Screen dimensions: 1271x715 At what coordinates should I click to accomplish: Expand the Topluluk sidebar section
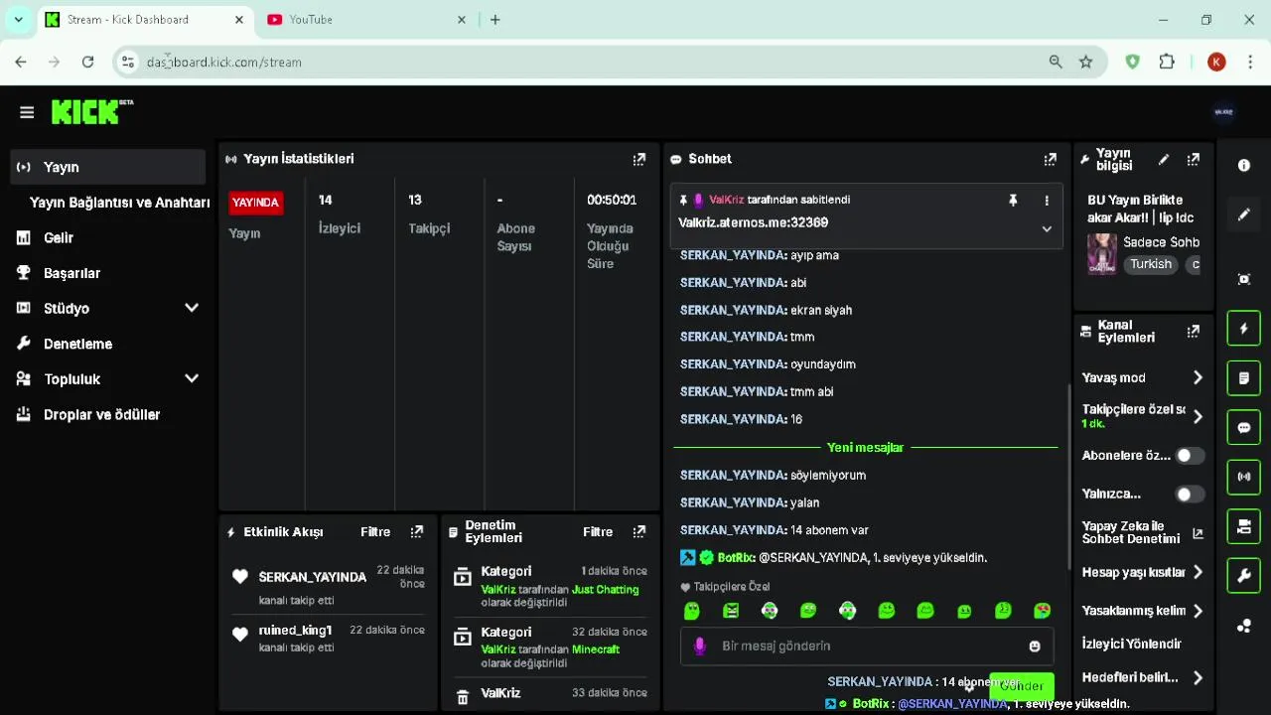click(x=192, y=379)
